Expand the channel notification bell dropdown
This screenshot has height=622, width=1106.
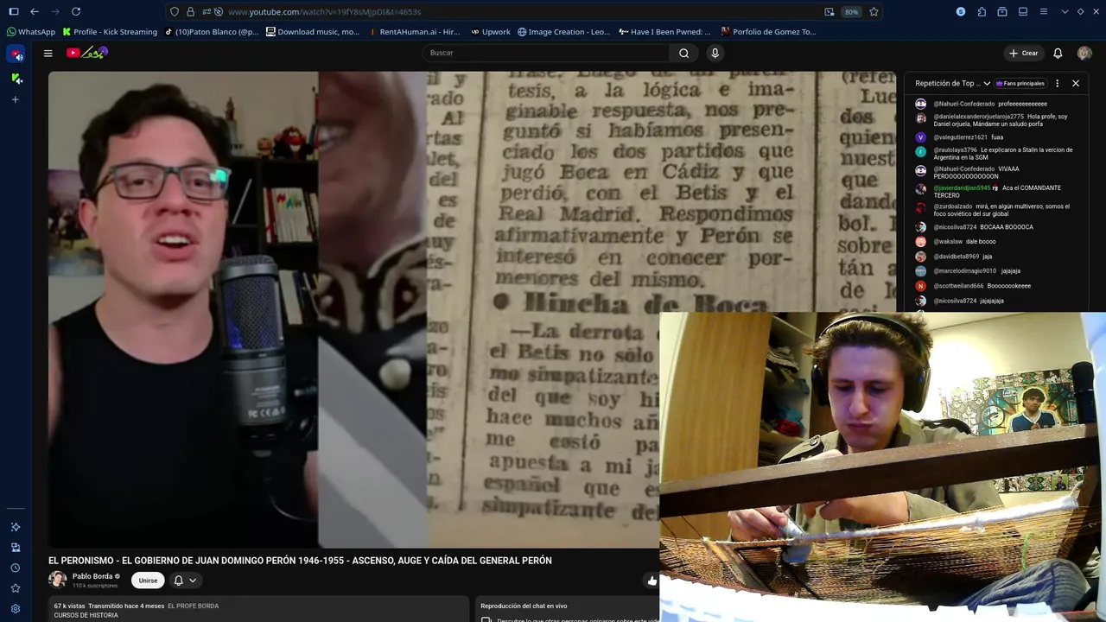tap(185, 581)
